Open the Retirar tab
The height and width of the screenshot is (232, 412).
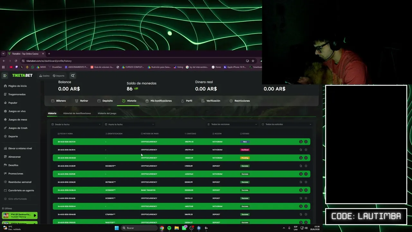[81, 101]
